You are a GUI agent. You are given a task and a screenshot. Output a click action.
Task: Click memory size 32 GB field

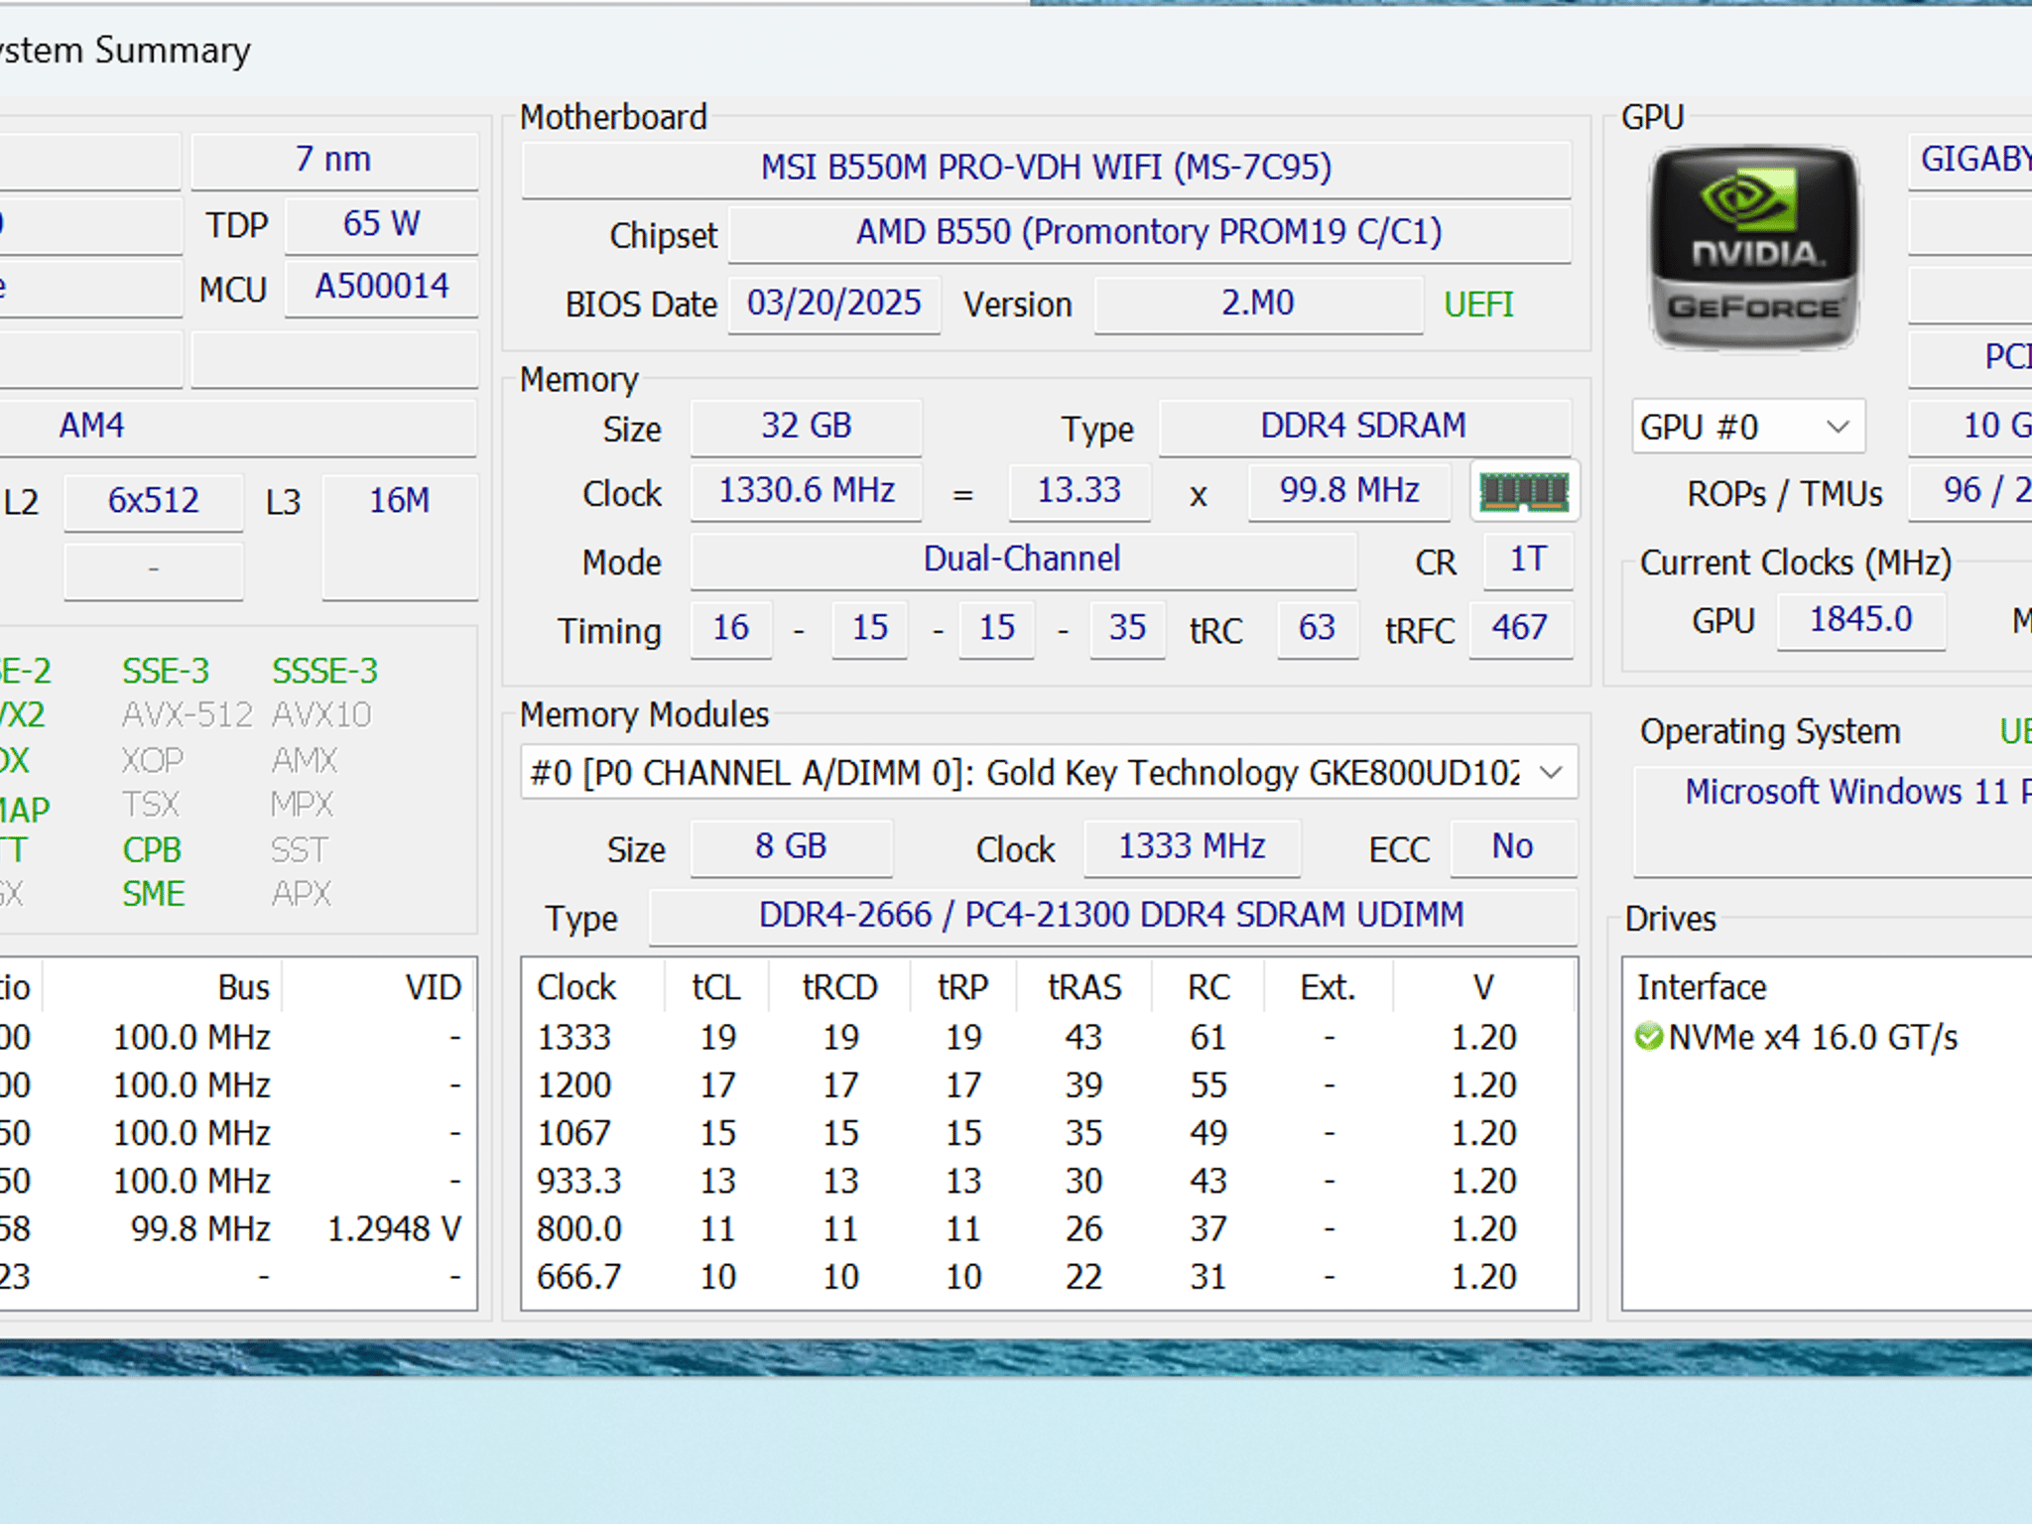806,427
